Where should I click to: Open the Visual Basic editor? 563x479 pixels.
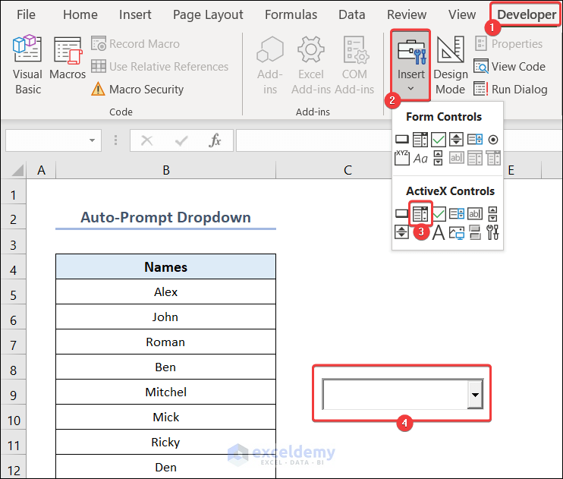pos(27,65)
